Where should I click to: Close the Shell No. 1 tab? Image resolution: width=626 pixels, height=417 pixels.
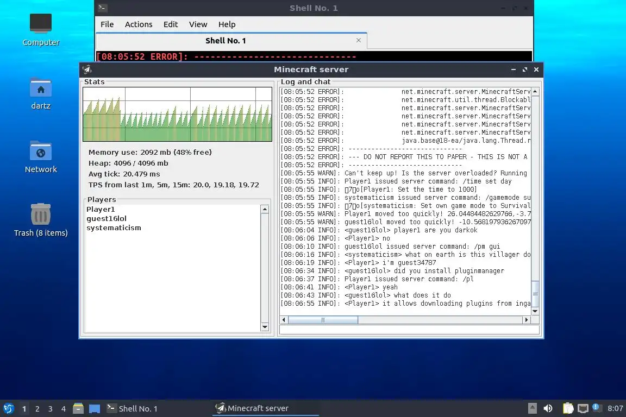coord(359,40)
